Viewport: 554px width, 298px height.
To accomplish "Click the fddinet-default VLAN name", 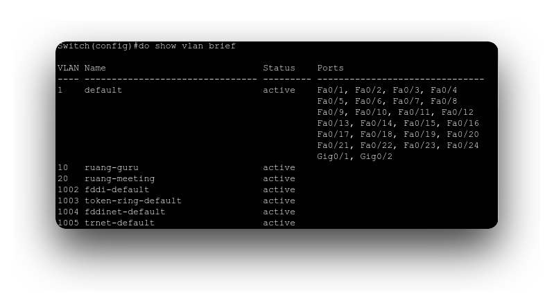I will tap(125, 212).
